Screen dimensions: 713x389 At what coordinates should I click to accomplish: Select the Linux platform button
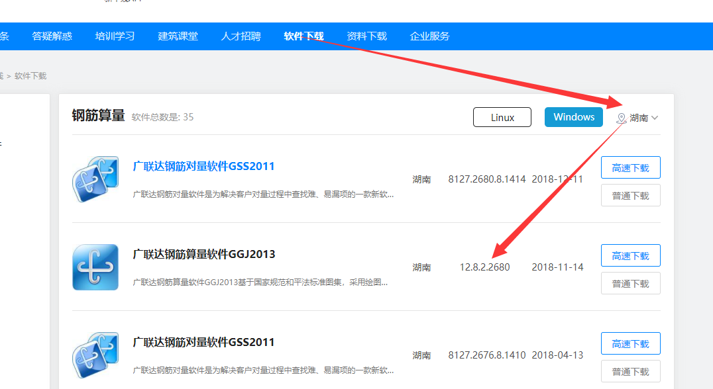pos(502,117)
